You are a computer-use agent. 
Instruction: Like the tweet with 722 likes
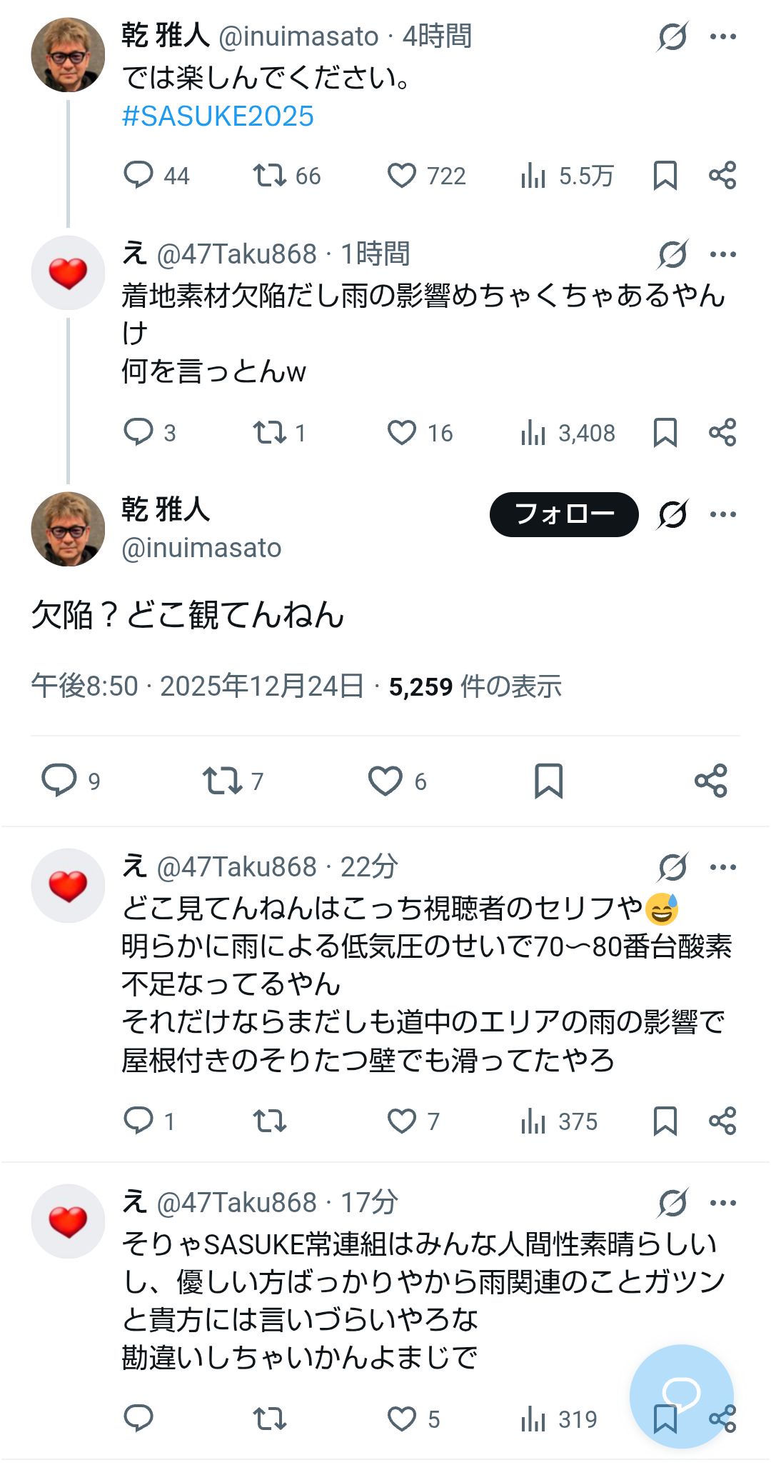(x=402, y=175)
